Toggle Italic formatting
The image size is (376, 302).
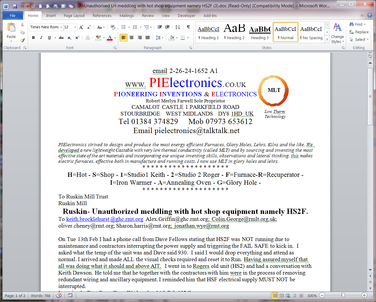click(x=41, y=38)
